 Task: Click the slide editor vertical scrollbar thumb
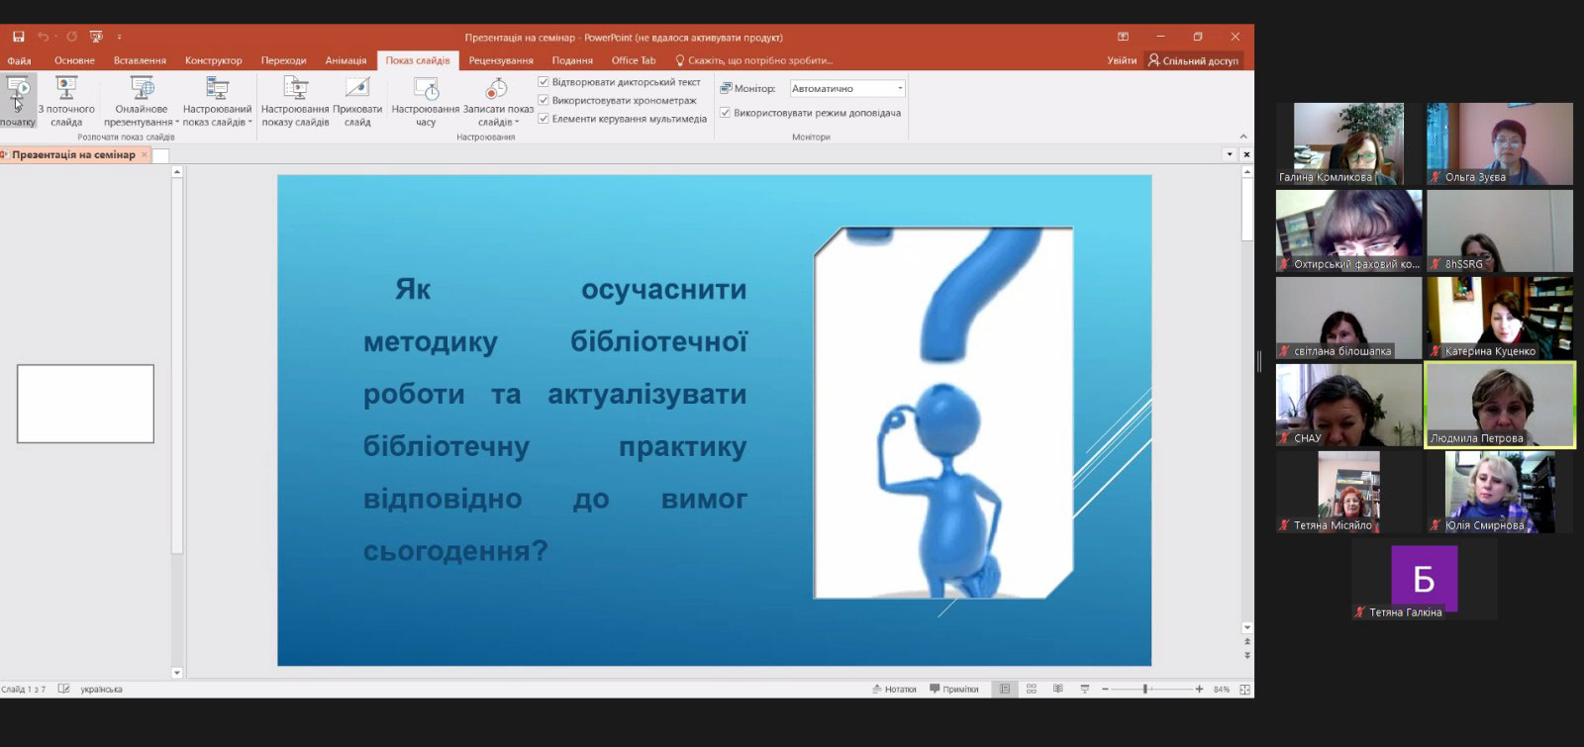[1246, 210]
